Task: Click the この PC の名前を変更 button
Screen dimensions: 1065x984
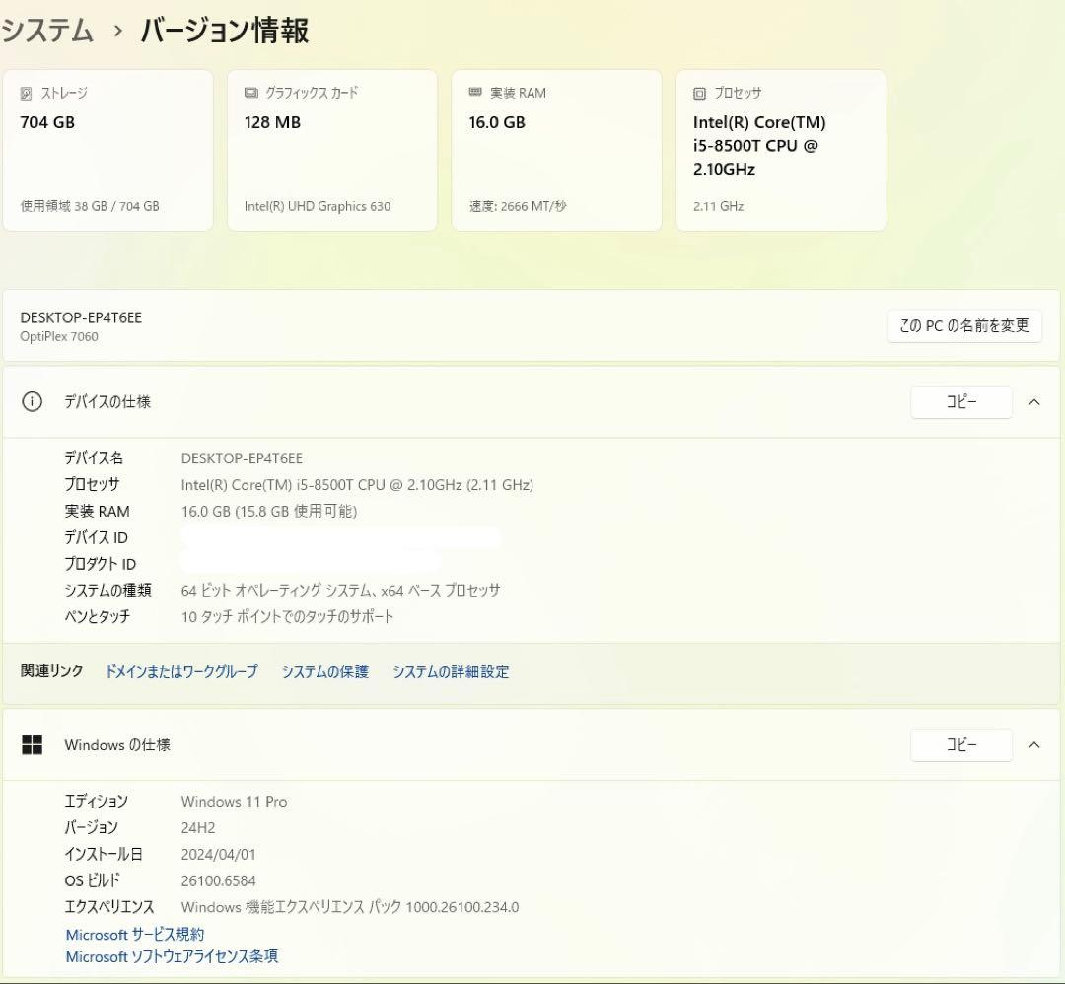Action: coord(964,325)
